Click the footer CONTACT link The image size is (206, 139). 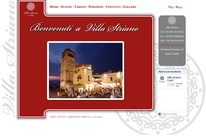click(x=61, y=117)
